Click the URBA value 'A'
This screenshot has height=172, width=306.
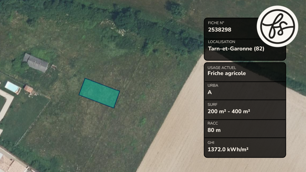coord(210,92)
